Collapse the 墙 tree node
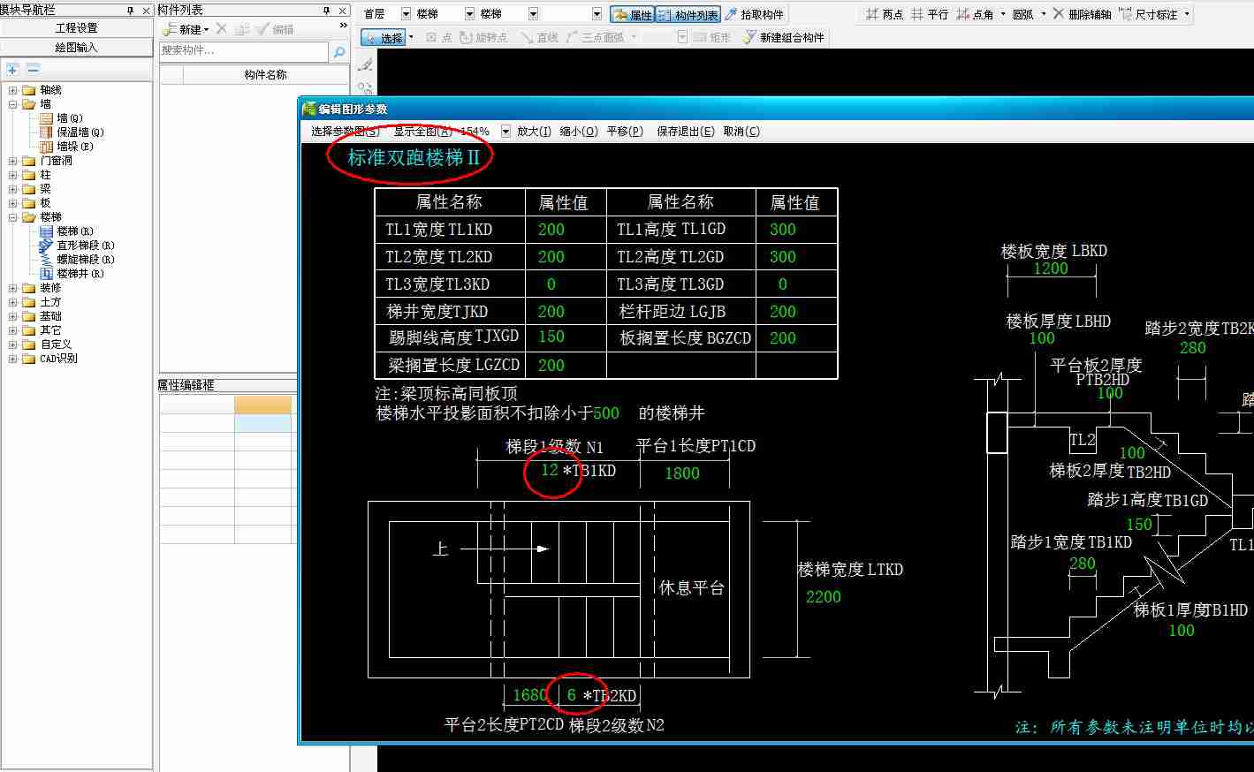Viewport: 1254px width, 772px height. [x=13, y=104]
